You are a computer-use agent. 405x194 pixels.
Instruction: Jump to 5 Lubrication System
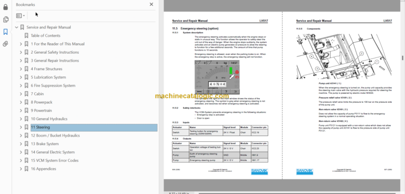click(49, 77)
